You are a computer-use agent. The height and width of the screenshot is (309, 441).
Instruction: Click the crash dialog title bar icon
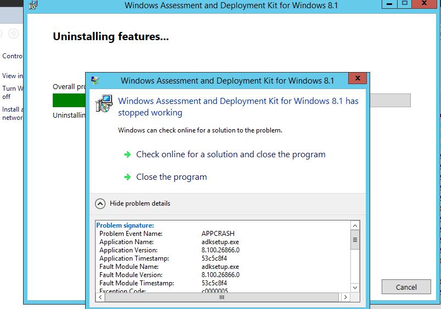coord(95,80)
